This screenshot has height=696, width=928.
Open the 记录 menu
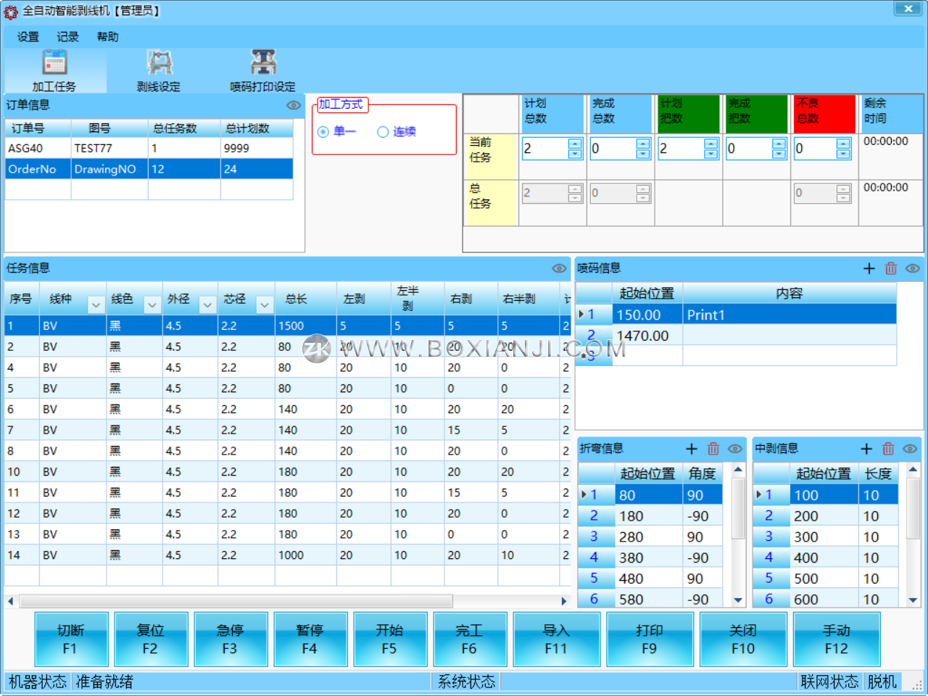(x=68, y=37)
